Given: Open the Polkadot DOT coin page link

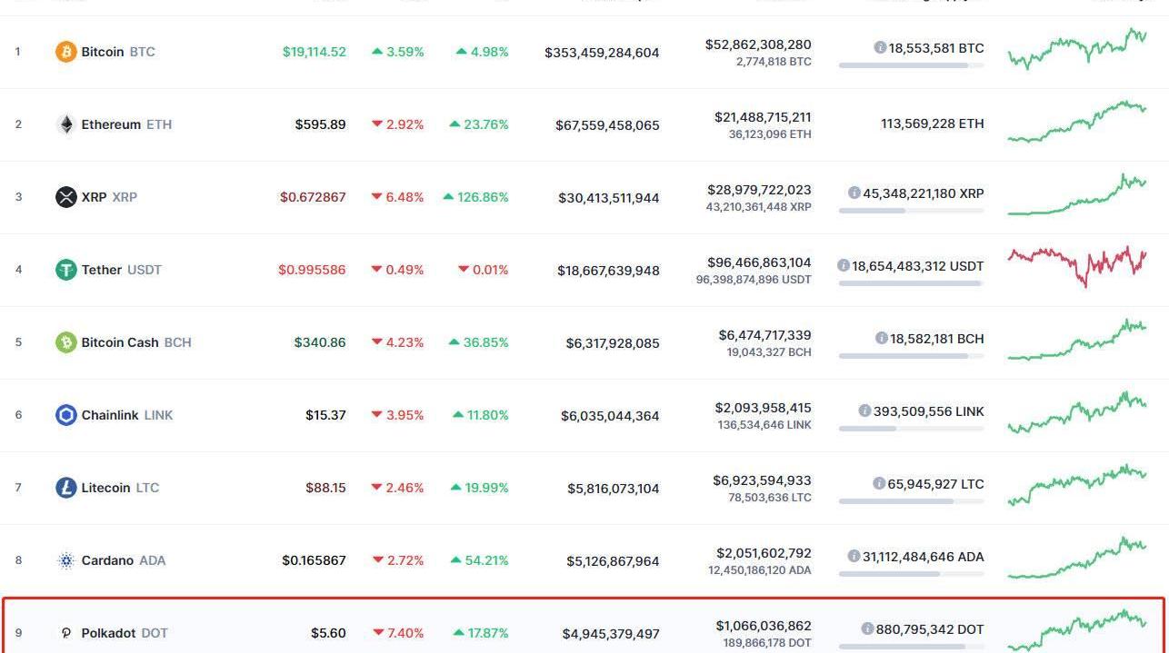Looking at the screenshot, I should coord(124,633).
